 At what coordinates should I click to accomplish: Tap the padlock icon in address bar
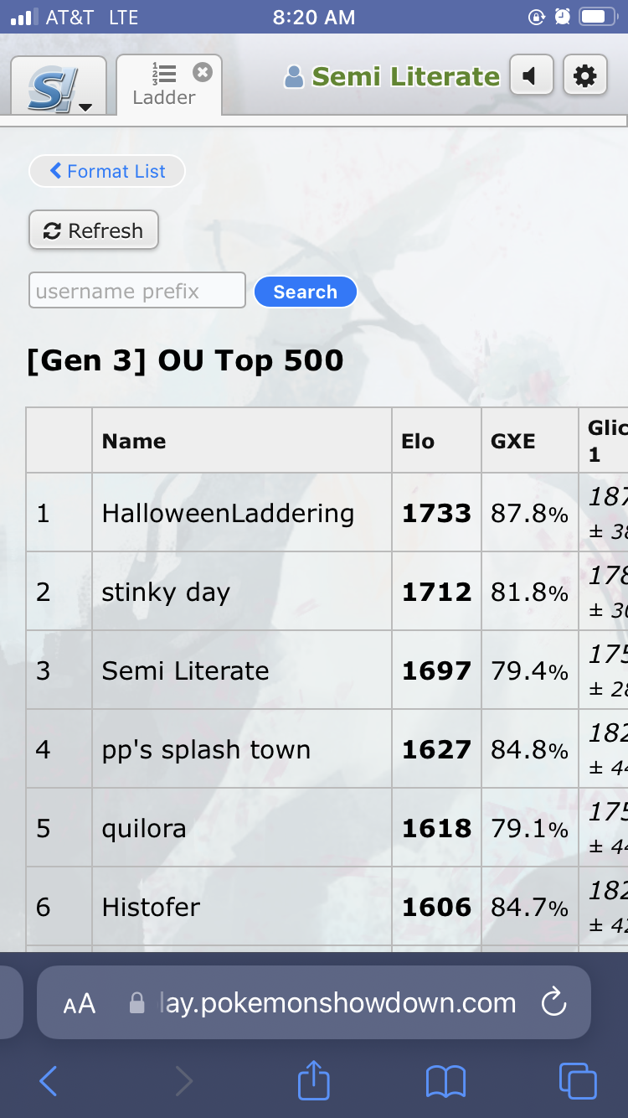tap(136, 1003)
